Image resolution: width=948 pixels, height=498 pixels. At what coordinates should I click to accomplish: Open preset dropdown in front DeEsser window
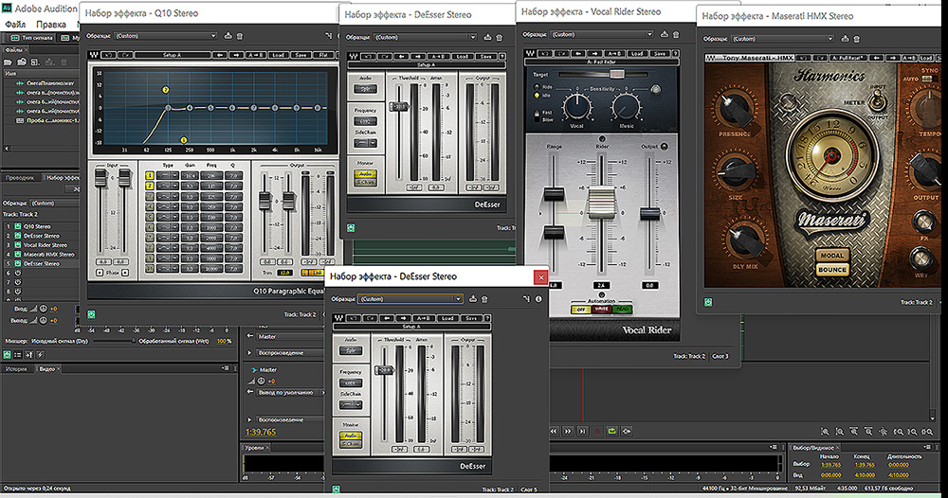point(410,299)
